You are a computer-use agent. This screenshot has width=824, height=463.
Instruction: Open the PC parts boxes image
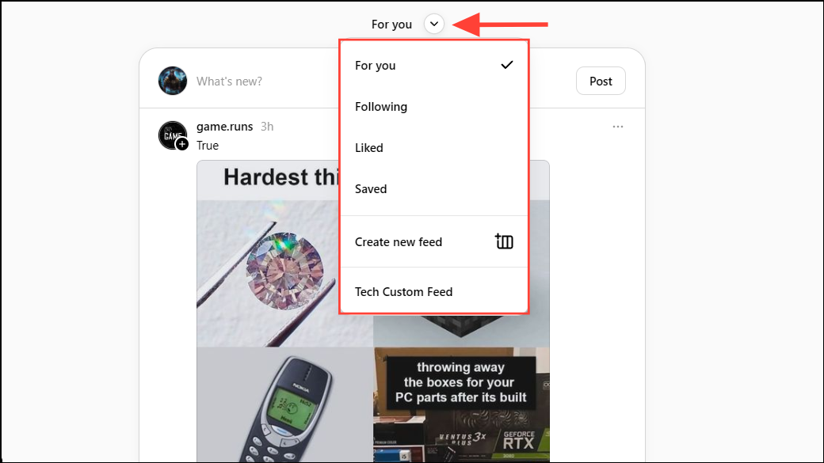tap(461, 404)
